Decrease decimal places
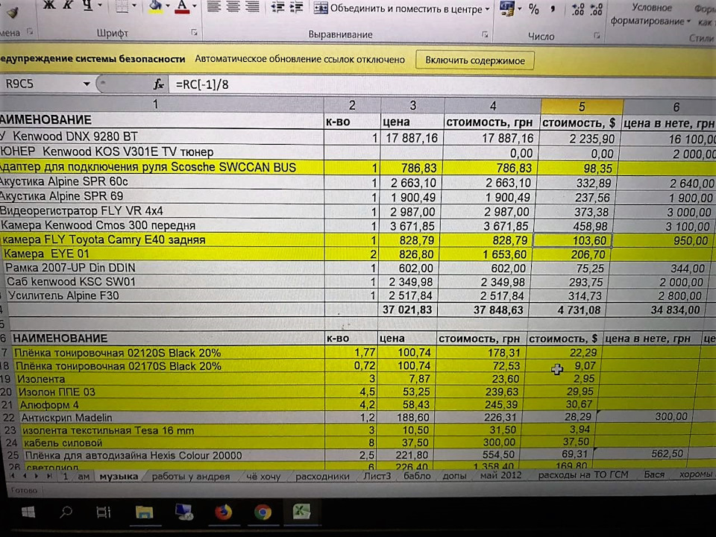This screenshot has width=716, height=537. [x=597, y=10]
